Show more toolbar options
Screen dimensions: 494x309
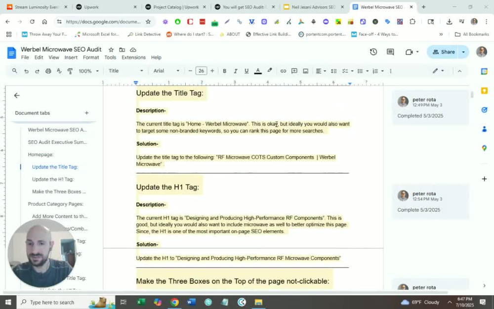[x=390, y=71]
